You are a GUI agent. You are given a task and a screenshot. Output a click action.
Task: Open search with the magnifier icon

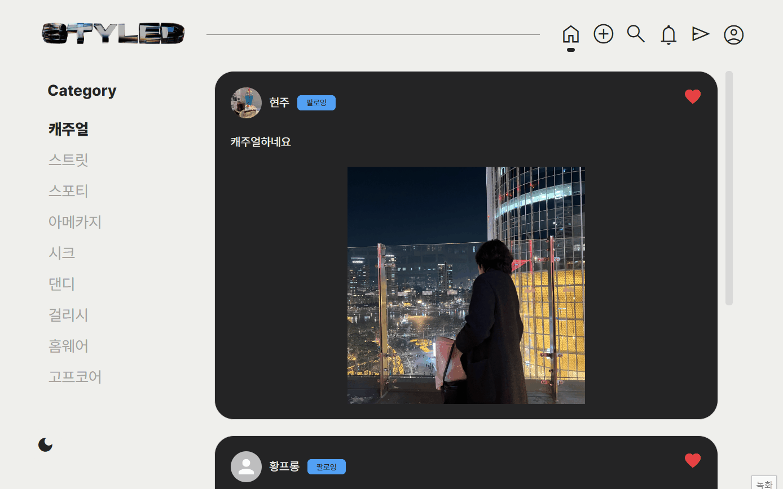click(636, 34)
